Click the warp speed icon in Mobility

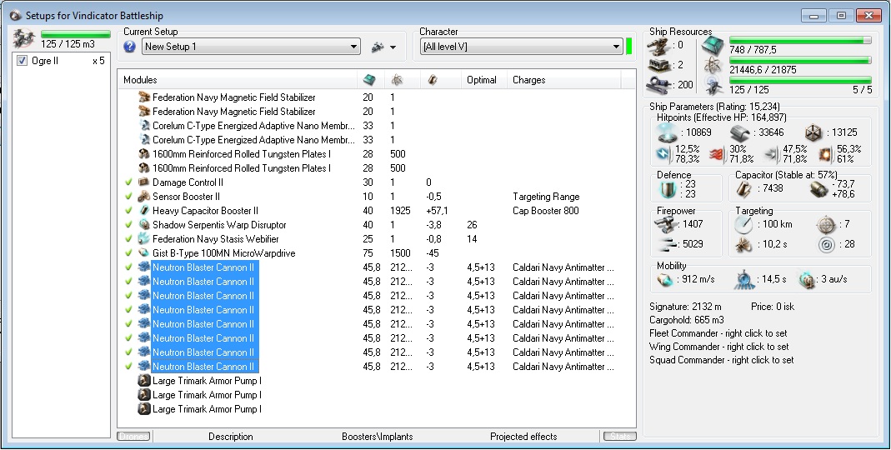pos(806,278)
